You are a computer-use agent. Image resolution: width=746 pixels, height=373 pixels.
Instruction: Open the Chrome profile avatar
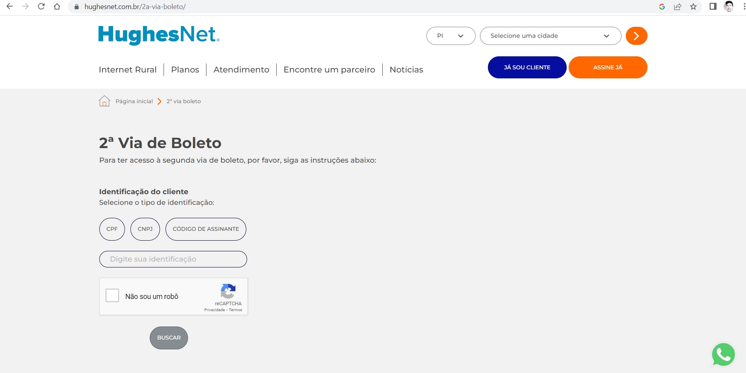[729, 6]
